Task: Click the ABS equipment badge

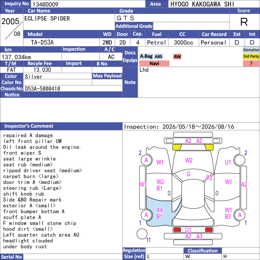Action: click(x=158, y=57)
